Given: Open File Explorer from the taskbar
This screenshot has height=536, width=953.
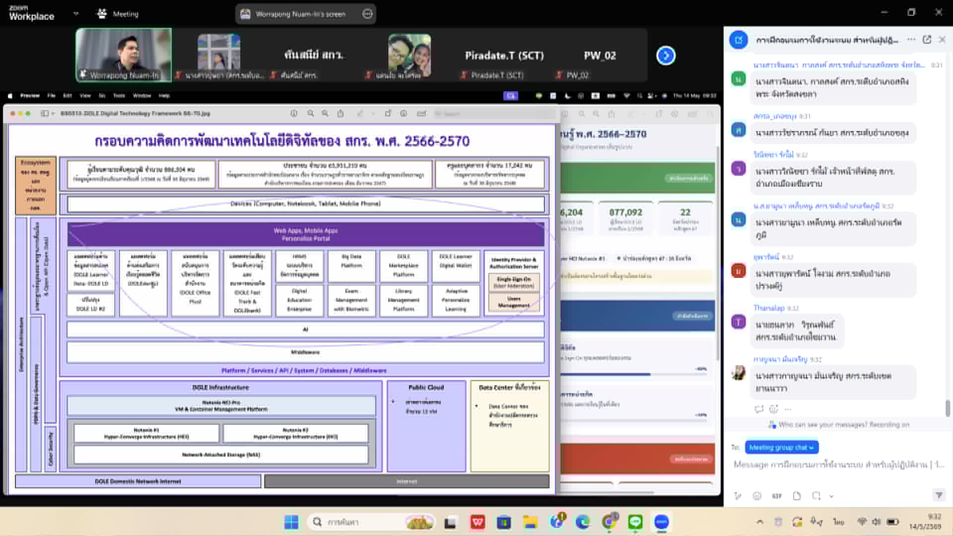Looking at the screenshot, I should tap(530, 522).
